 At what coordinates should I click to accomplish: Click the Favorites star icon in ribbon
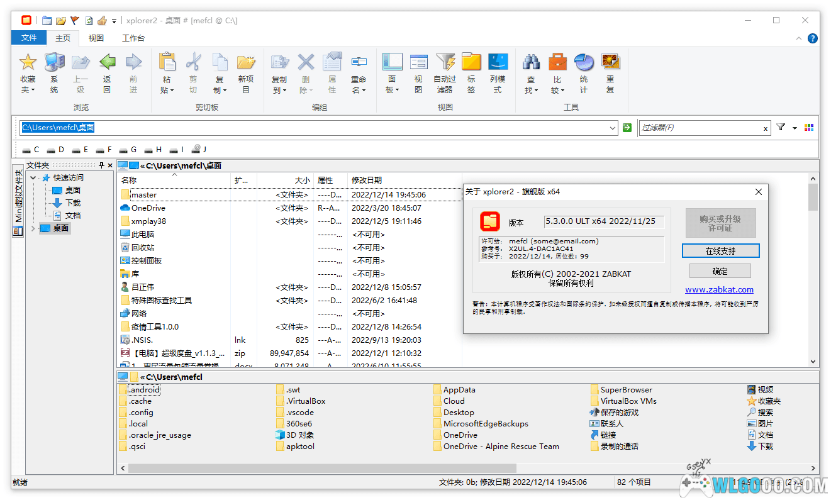coord(28,62)
